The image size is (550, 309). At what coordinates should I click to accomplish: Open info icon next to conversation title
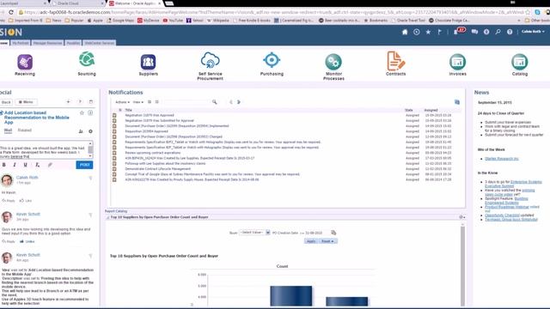(90, 112)
